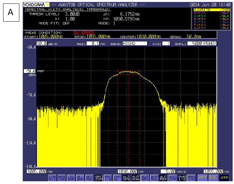
Task: Click the -94.4 y-axis label
Action: coord(31,119)
